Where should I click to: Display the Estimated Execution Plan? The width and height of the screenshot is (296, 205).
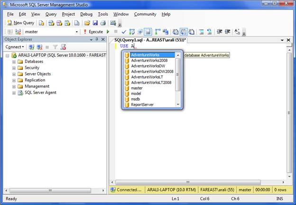coord(132,32)
